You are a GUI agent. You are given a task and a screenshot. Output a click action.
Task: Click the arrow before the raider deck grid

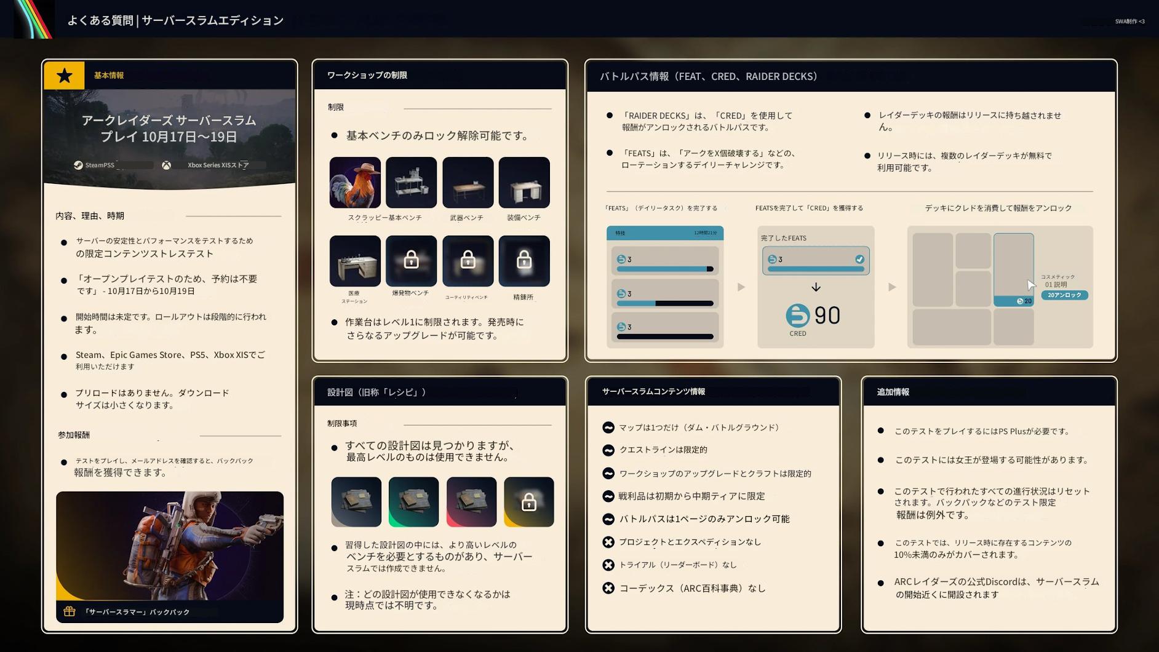pyautogui.click(x=892, y=287)
